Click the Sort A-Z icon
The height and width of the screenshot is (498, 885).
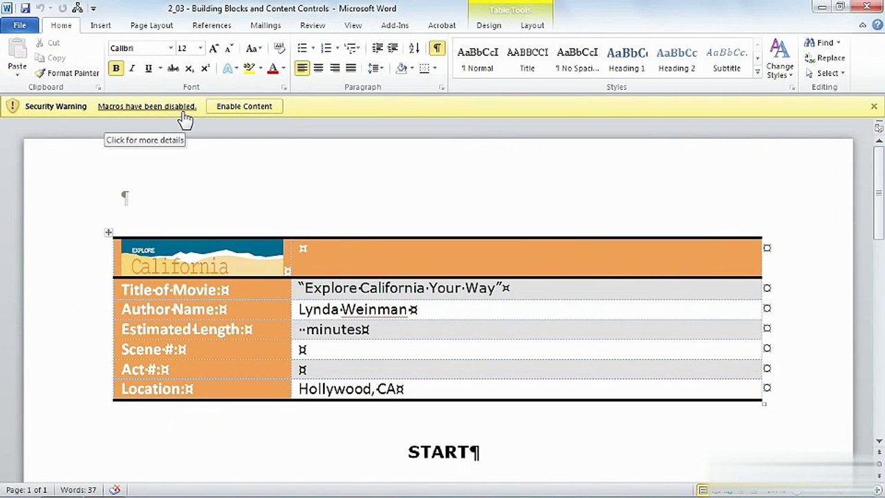click(x=414, y=48)
